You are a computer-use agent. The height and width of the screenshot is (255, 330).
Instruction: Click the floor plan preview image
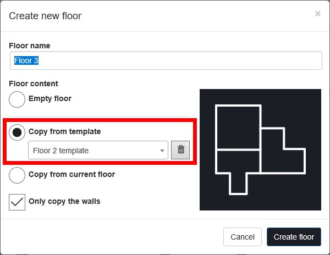pos(260,149)
